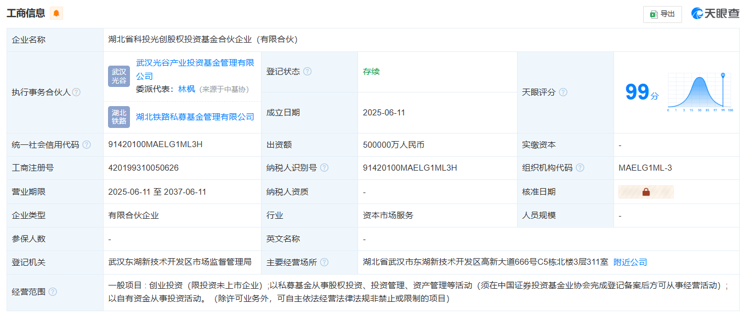Click the 英文名称 label
This screenshot has height=315, width=744.
coord(283,239)
